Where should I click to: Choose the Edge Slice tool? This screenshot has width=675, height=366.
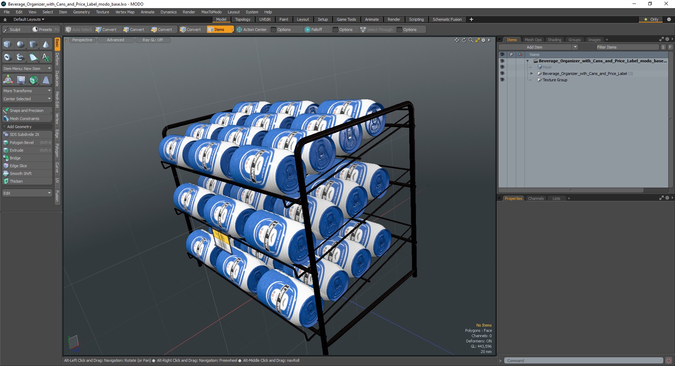[27, 166]
